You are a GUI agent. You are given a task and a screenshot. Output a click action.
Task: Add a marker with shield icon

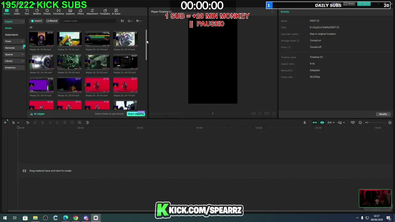point(72,123)
